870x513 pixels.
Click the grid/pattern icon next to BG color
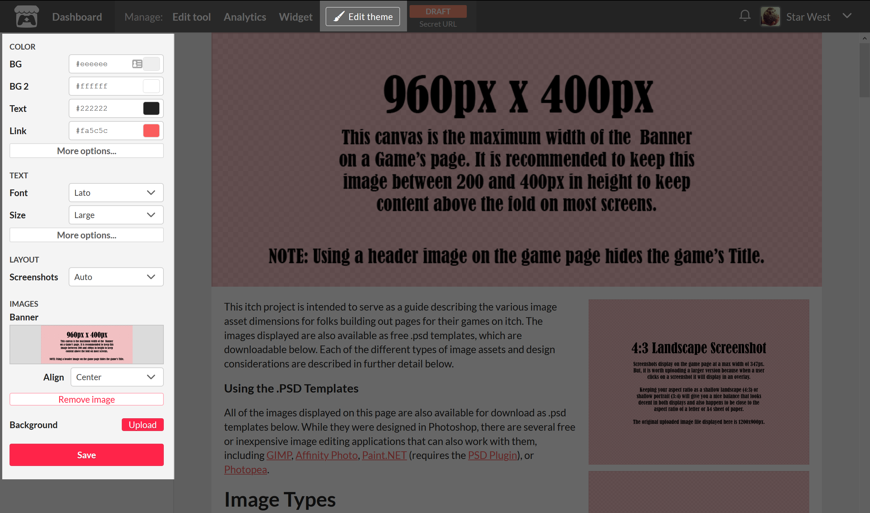tap(136, 64)
